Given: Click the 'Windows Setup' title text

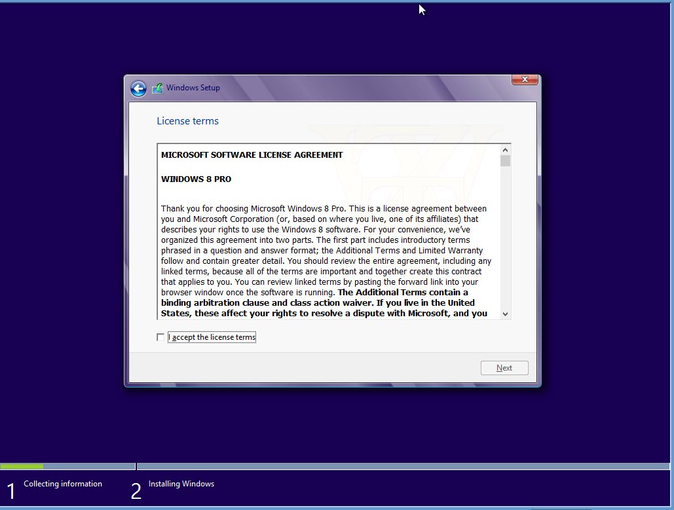Looking at the screenshot, I should [193, 88].
